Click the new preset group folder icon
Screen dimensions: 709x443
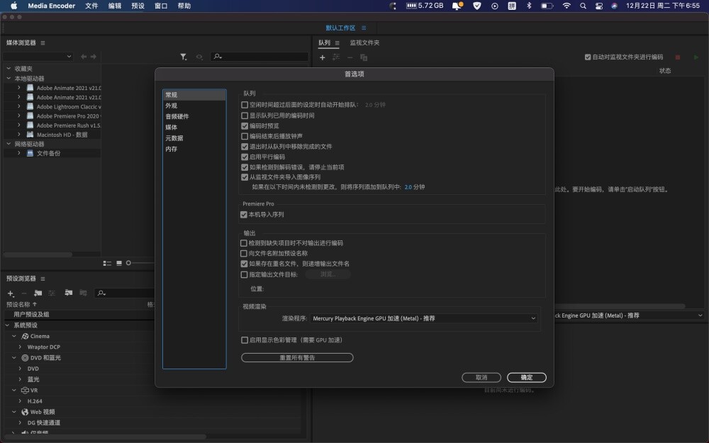(38, 293)
